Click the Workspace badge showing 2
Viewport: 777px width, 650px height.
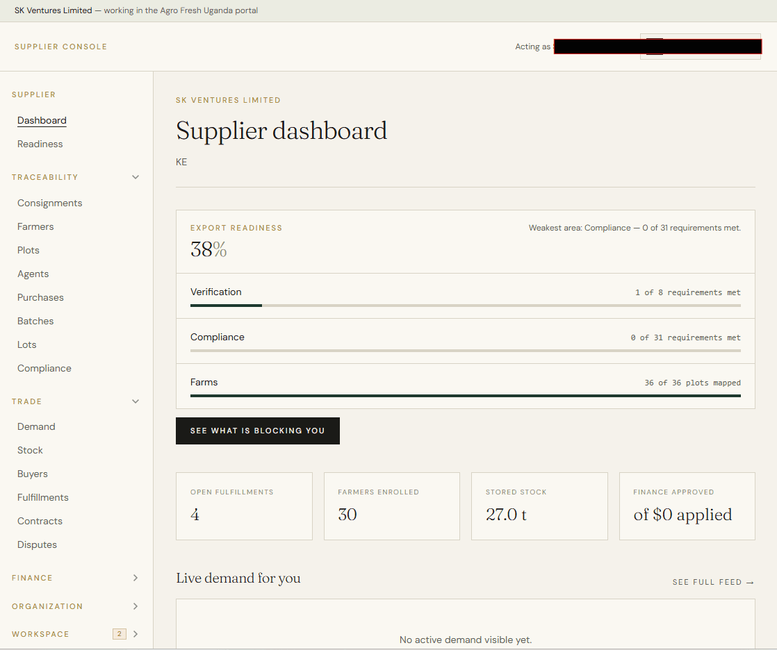point(120,633)
